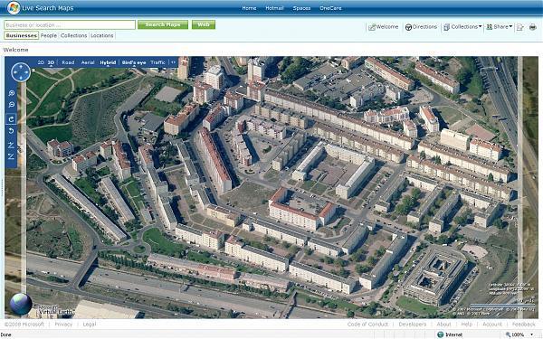Click the pan compass control
The height and width of the screenshot is (339, 543).
tap(21, 72)
